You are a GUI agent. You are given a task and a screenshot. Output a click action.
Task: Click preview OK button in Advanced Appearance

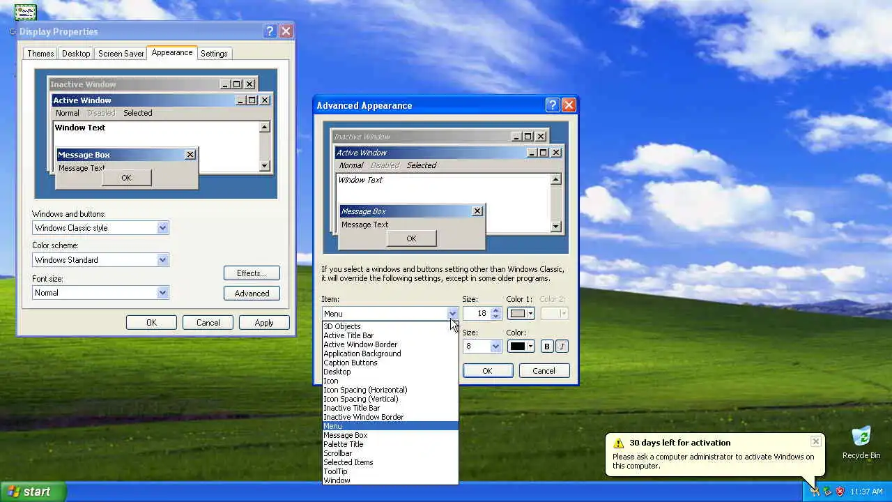point(411,238)
